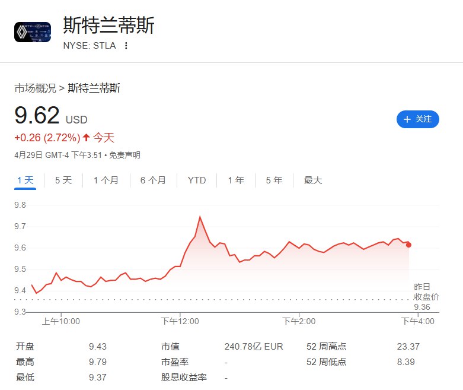Select the YTD range tab
The height and width of the screenshot is (390, 463).
pos(197,180)
